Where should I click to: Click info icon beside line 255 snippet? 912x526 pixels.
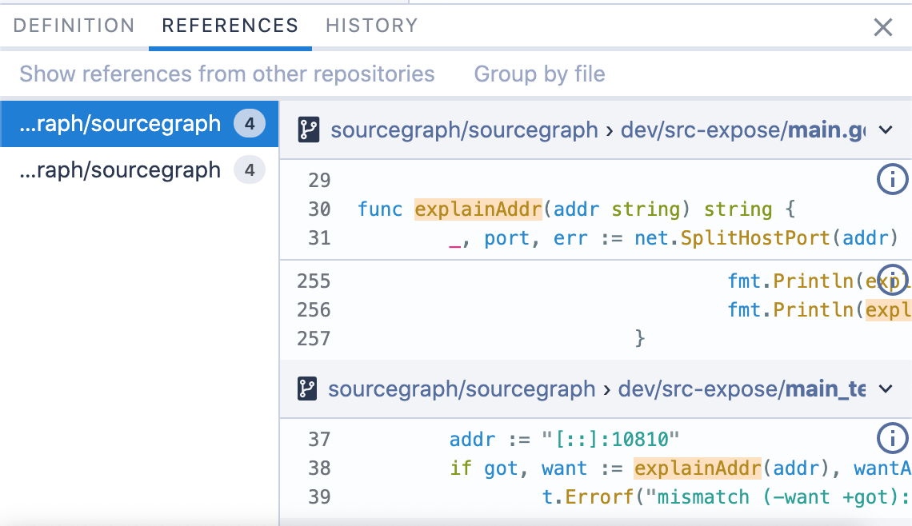coord(893,280)
